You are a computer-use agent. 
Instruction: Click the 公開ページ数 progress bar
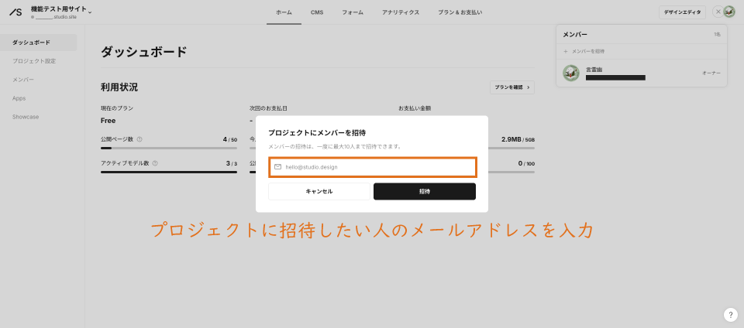click(169, 149)
